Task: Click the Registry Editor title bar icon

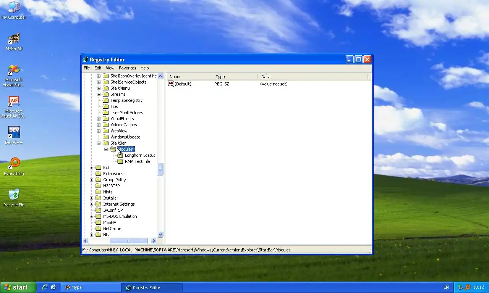Action: [x=86, y=60]
